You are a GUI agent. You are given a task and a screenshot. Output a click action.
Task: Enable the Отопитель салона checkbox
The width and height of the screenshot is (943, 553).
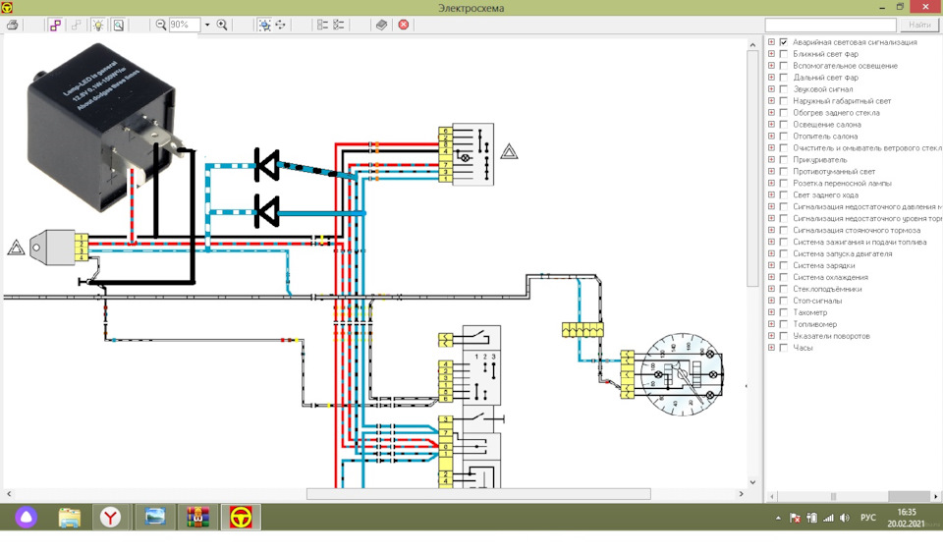(x=784, y=136)
